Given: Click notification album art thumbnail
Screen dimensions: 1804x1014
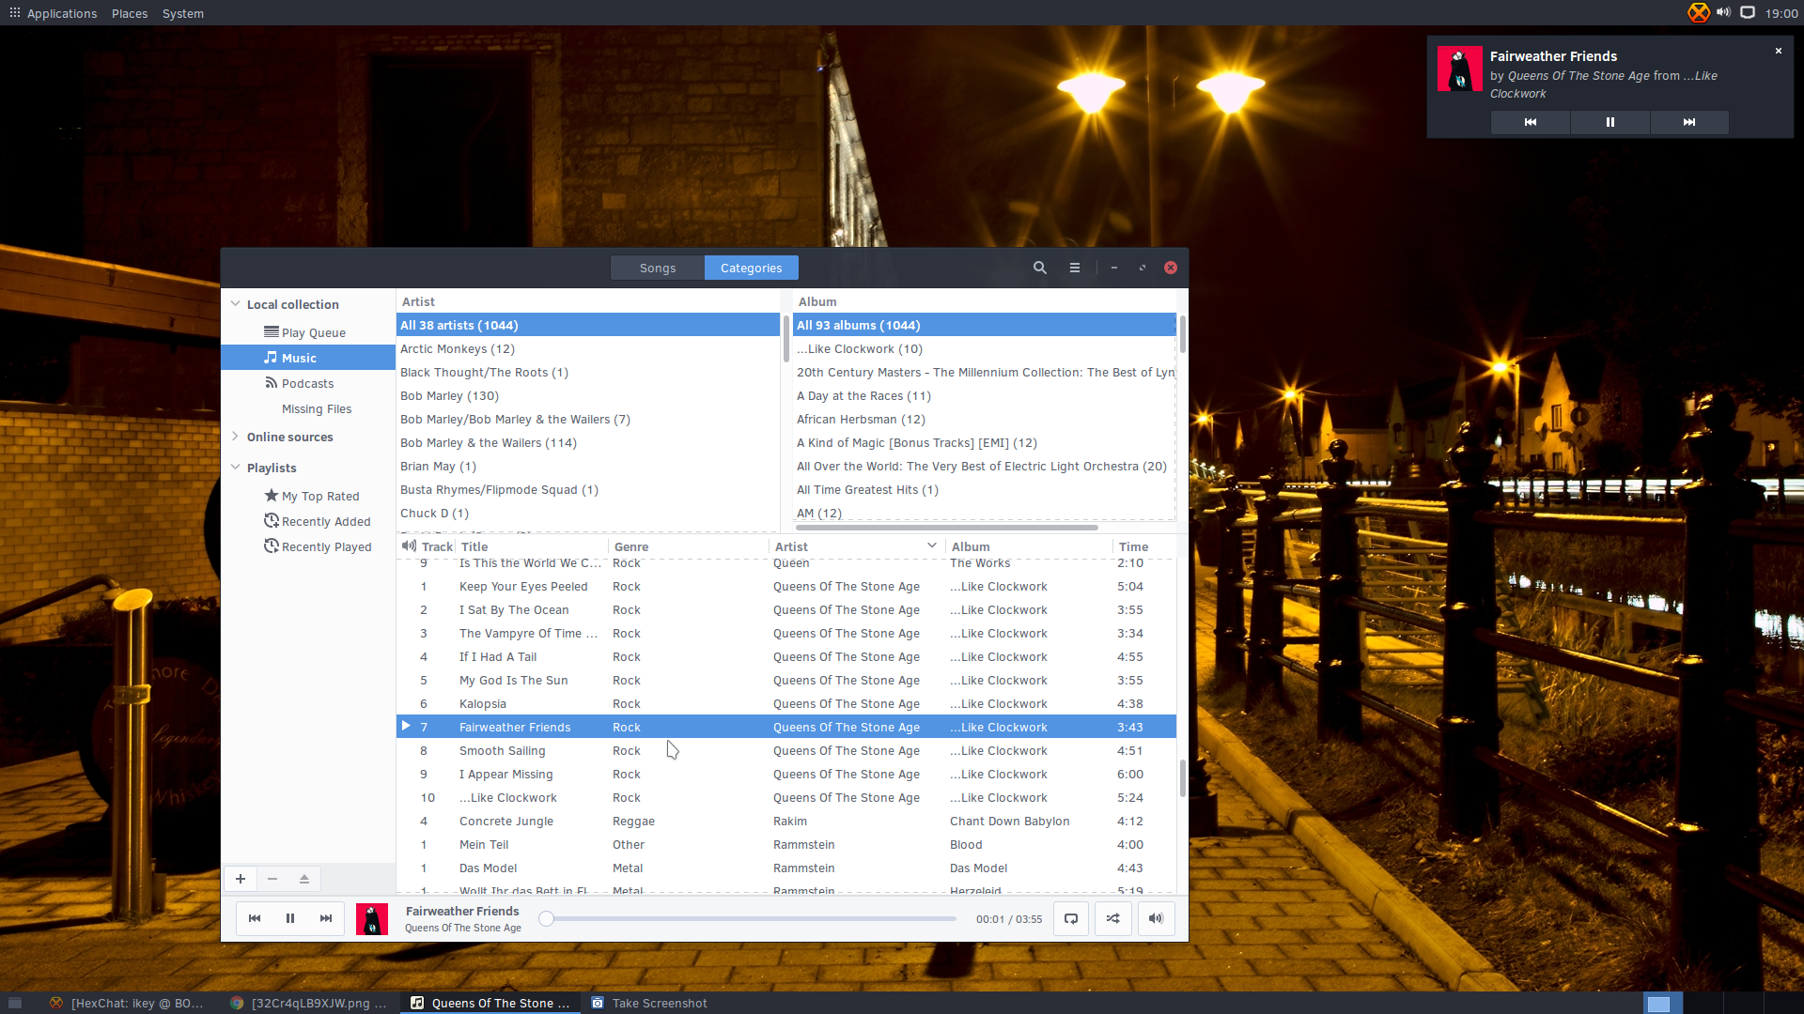Looking at the screenshot, I should (x=1460, y=69).
